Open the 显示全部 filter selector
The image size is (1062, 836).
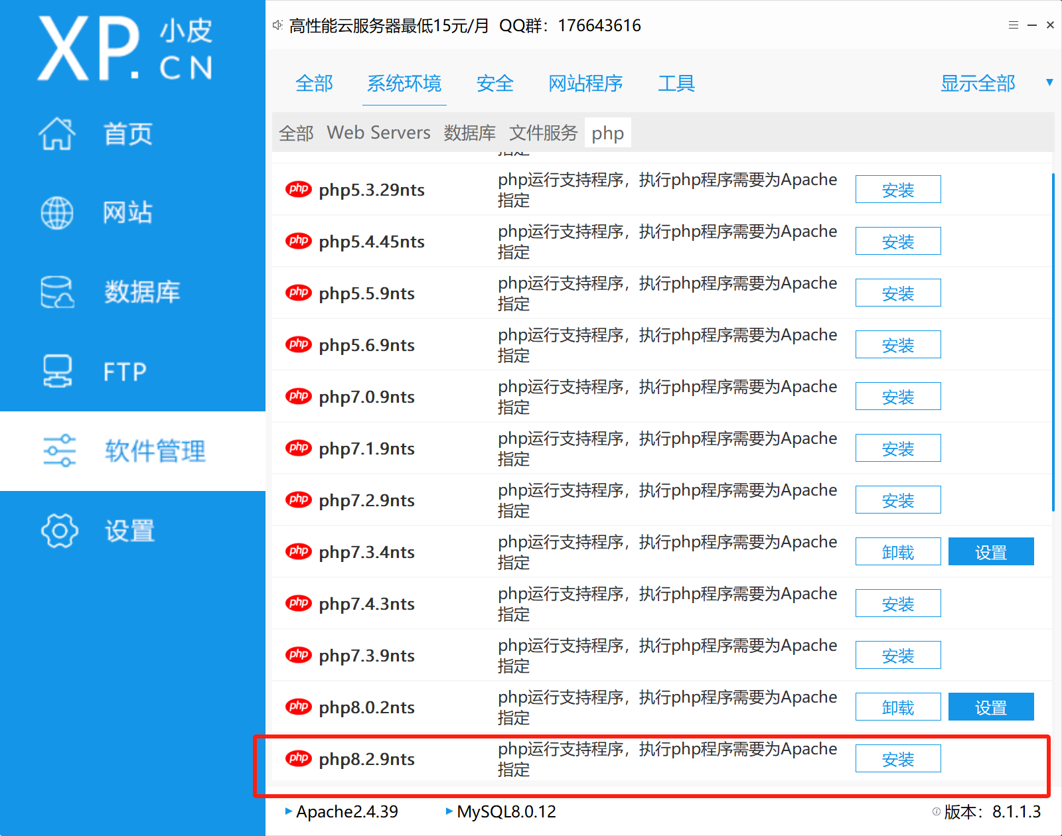point(978,83)
